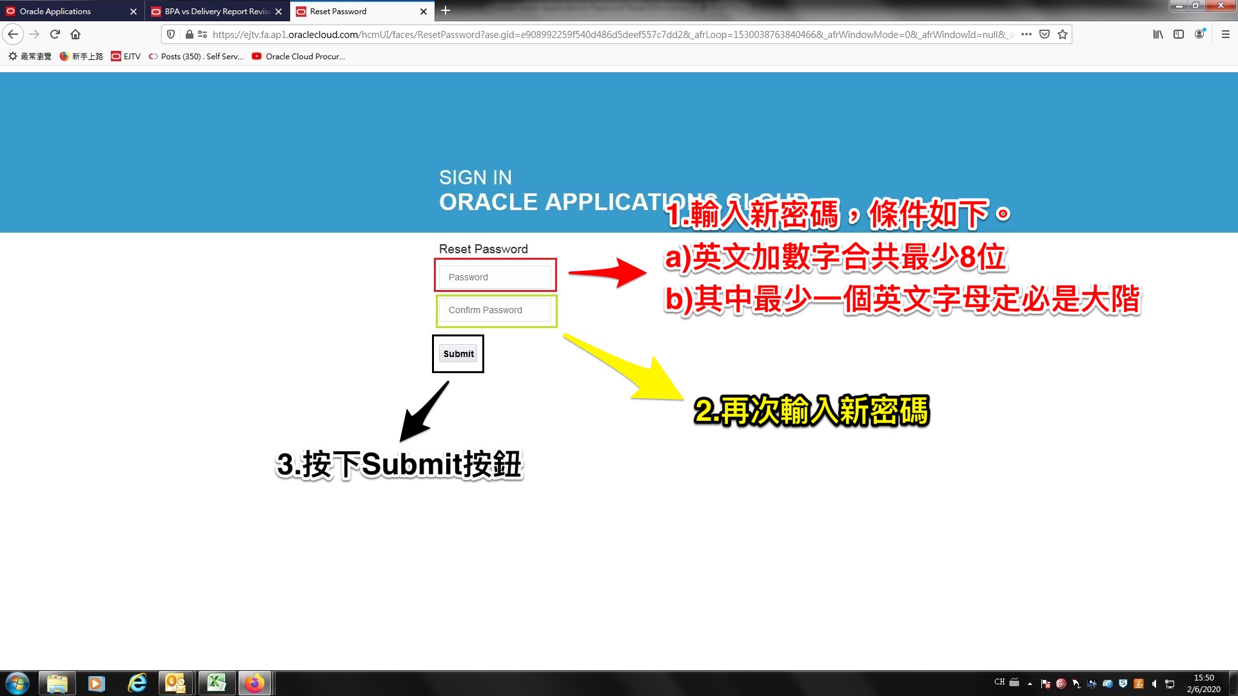Screen dimensions: 1238x696
Task: Click the browser forward arrow
Action: coord(34,34)
